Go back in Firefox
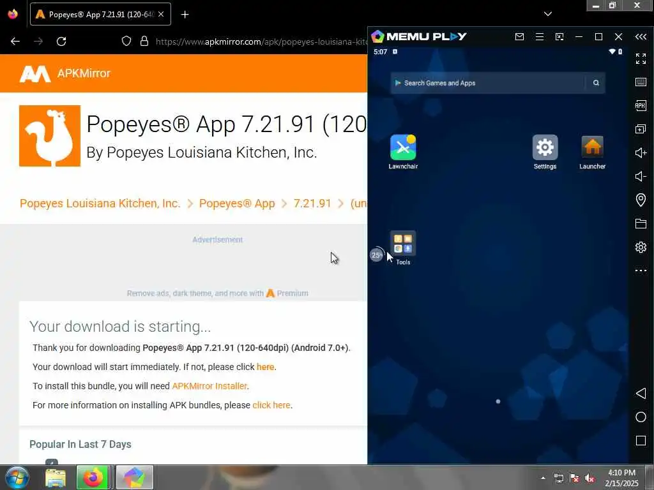Image resolution: width=654 pixels, height=490 pixels. coord(15,41)
